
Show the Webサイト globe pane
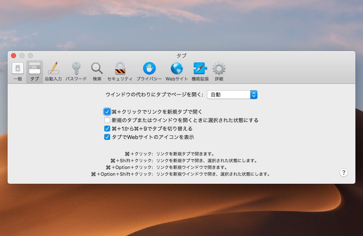[176, 71]
